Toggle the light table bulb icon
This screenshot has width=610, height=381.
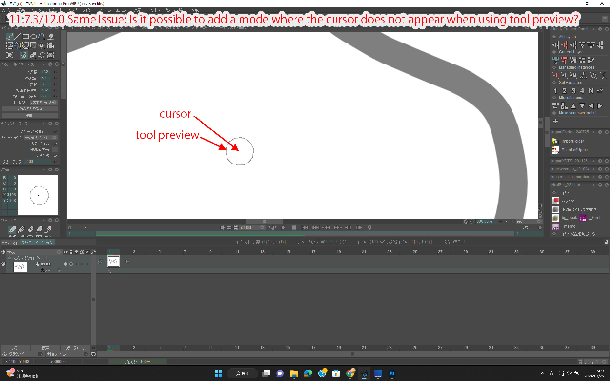[76, 252]
